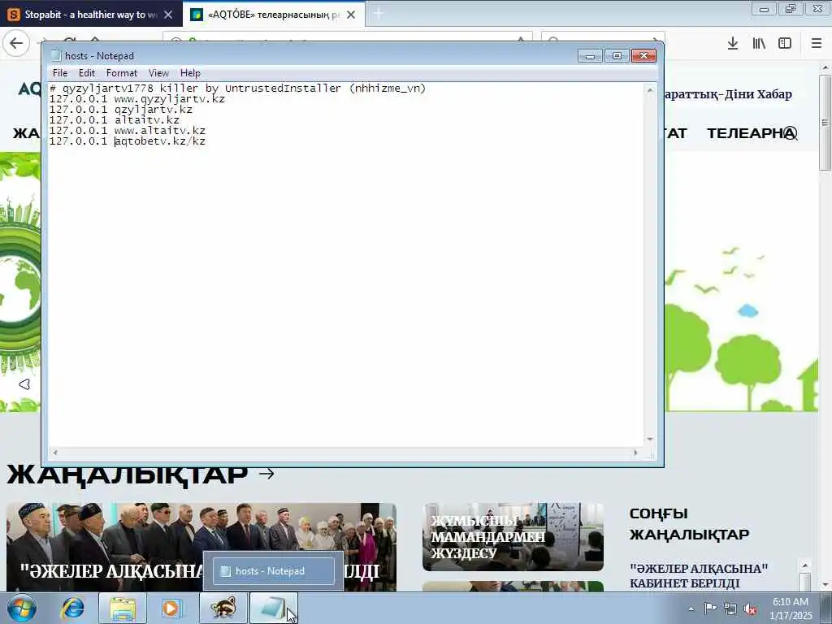Open the Windows Start button
Image resolution: width=832 pixels, height=624 pixels.
click(x=21, y=608)
